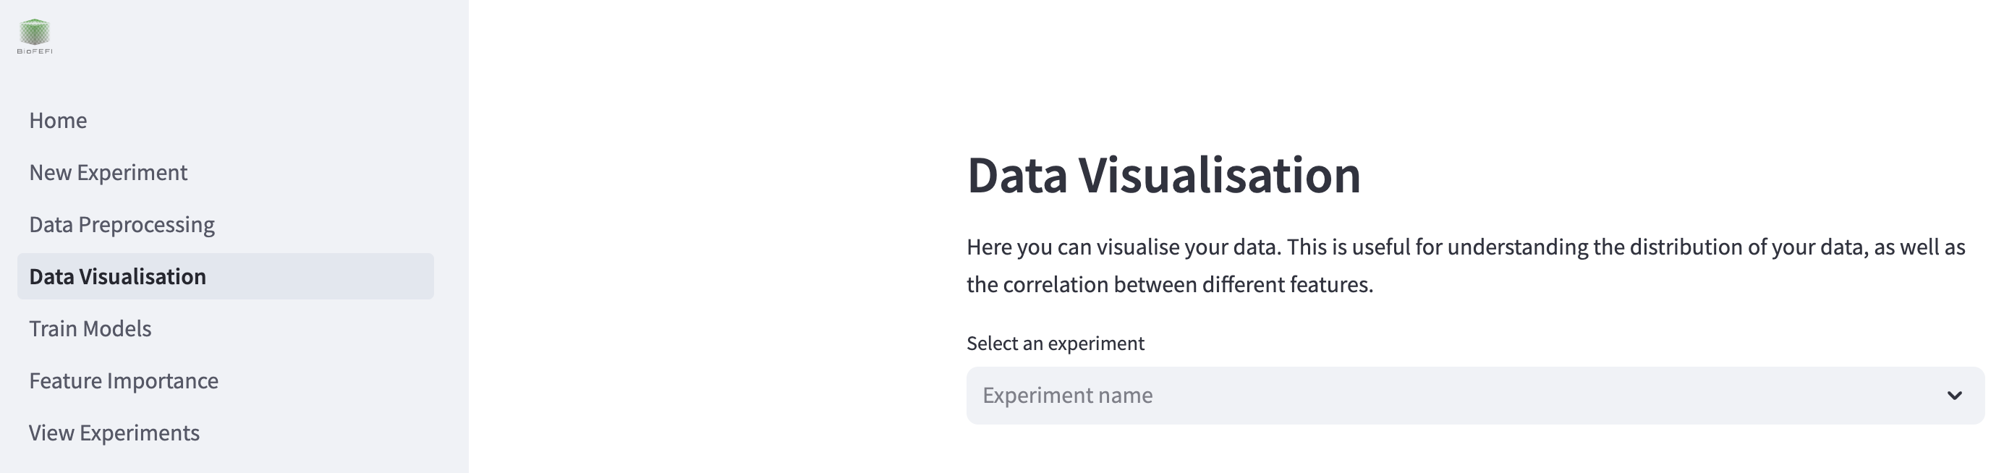Click the Experiment name input field
Image resolution: width=2004 pixels, height=473 pixels.
[x=1167, y=395]
